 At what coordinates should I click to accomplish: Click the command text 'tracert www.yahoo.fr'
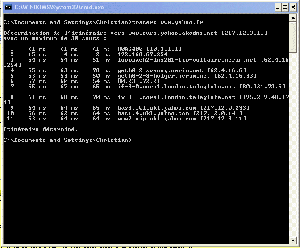tap(167, 23)
